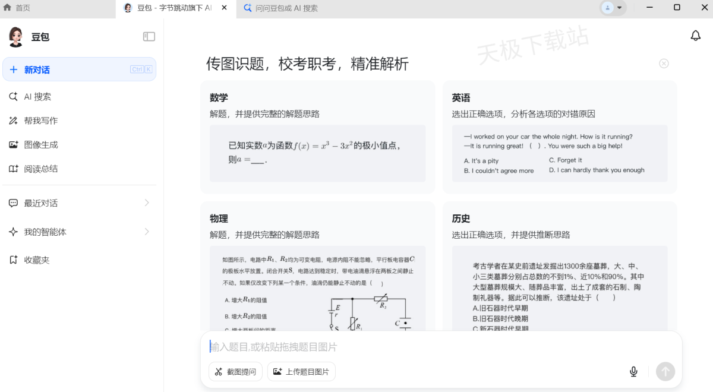This screenshot has width=713, height=392.
Task: Click the plus icon beside 新对话
Action: click(14, 69)
